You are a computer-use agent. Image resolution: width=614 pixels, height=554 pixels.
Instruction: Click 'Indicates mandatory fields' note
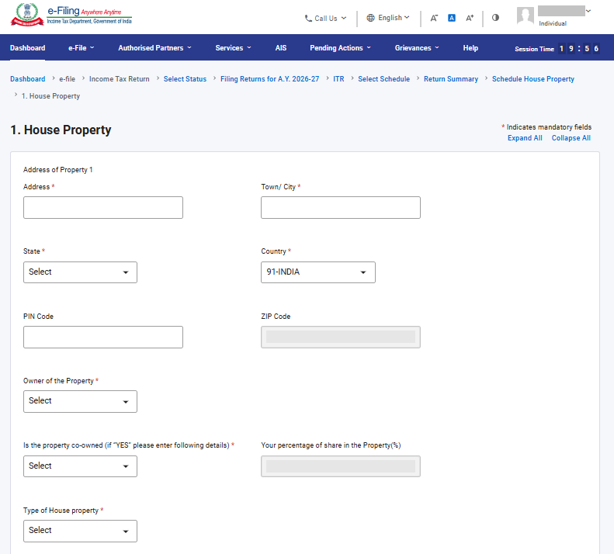[546, 126]
